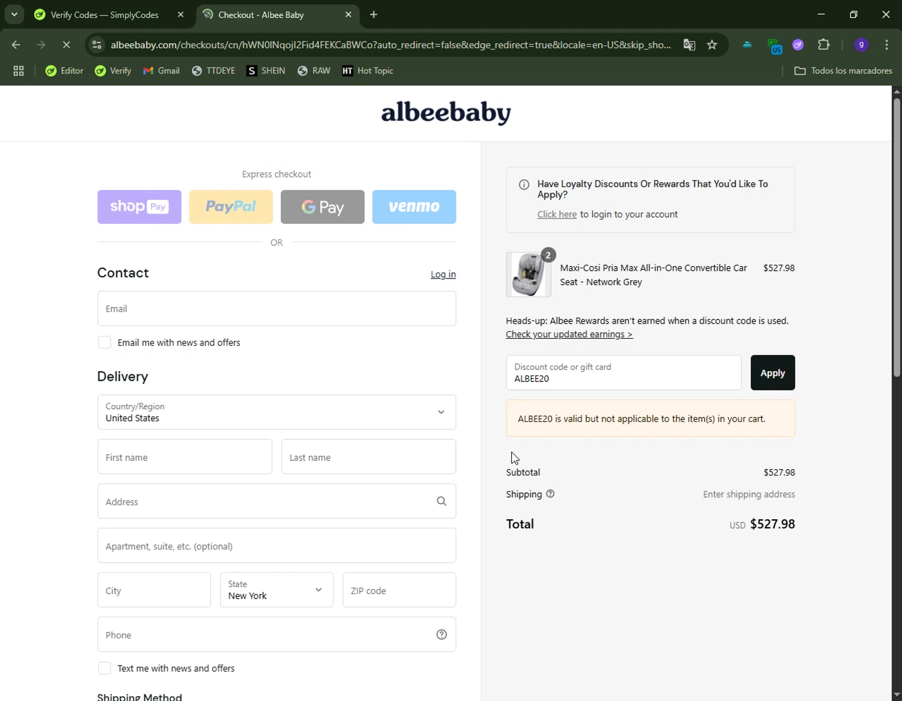Select the Checkout - Albee Baby tab
Screen dimensions: 902x701
click(261, 15)
